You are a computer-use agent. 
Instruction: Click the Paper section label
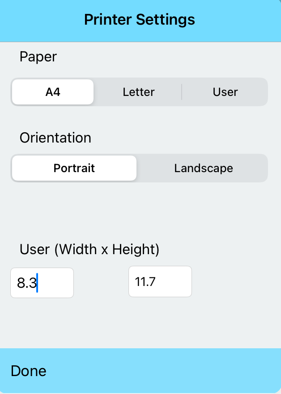38,57
